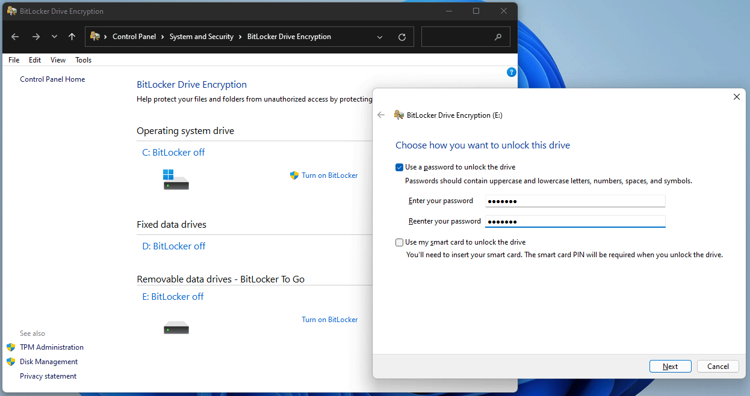The height and width of the screenshot is (396, 750).
Task: Click the BitLocker (E:) wizard key icon
Action: coord(398,115)
